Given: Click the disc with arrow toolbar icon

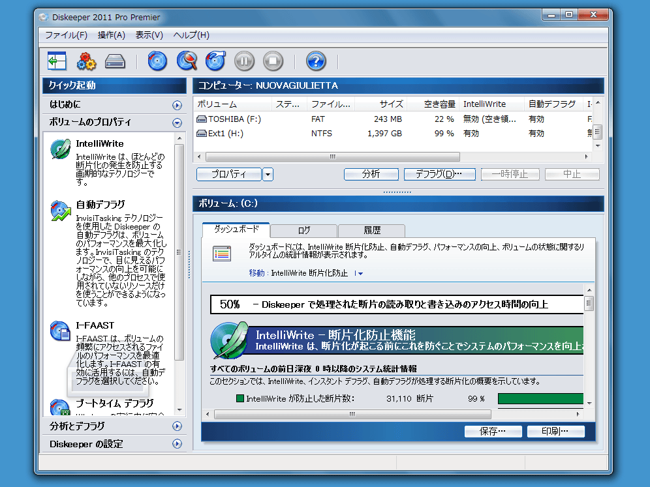Looking at the screenshot, I should click(215, 61).
